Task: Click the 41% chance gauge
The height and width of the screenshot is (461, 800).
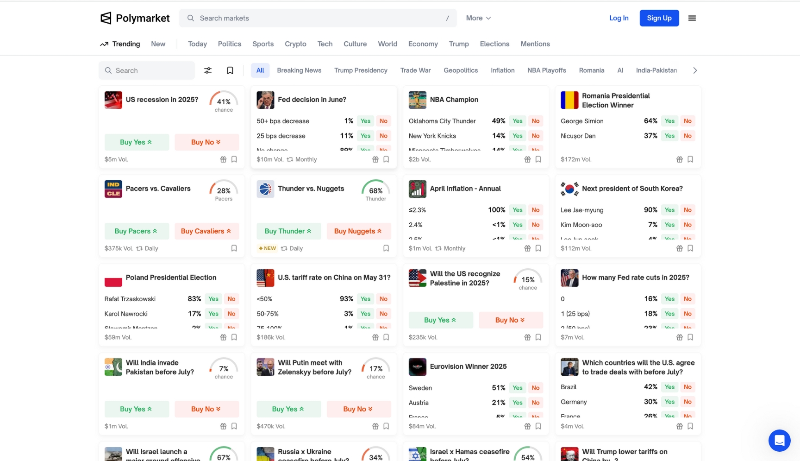Action: pos(224,102)
